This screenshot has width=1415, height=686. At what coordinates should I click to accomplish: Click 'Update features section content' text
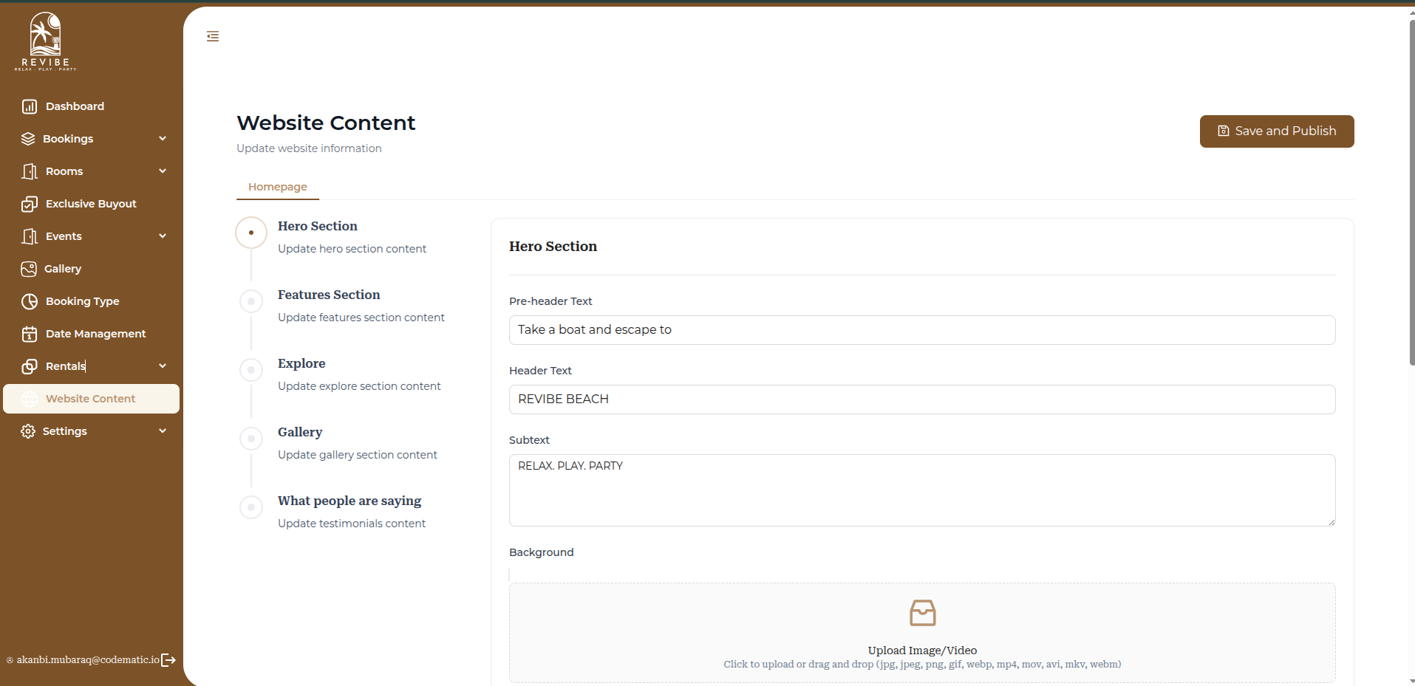[361, 318]
